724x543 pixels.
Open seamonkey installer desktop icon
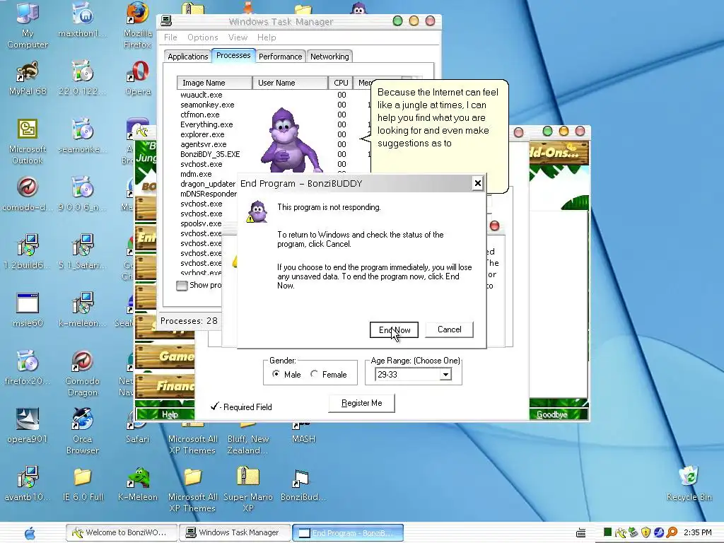[x=82, y=136]
